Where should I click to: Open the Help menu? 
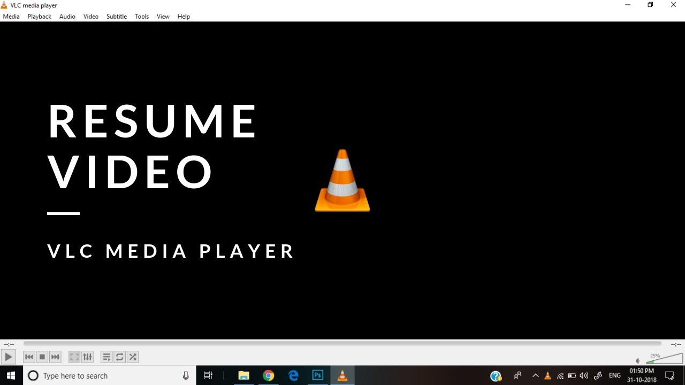[x=184, y=17]
